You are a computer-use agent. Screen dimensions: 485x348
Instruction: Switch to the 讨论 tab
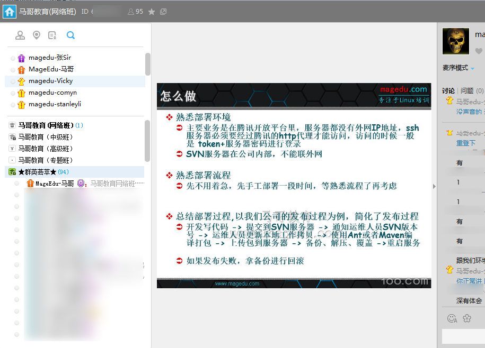(x=448, y=91)
